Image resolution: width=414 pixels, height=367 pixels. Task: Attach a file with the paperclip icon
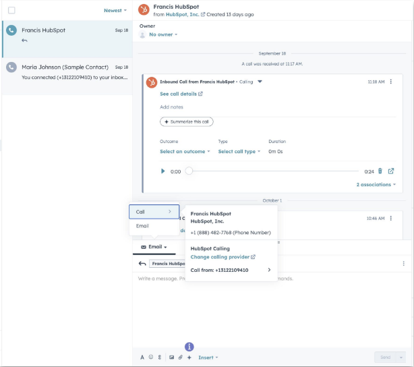180,358
